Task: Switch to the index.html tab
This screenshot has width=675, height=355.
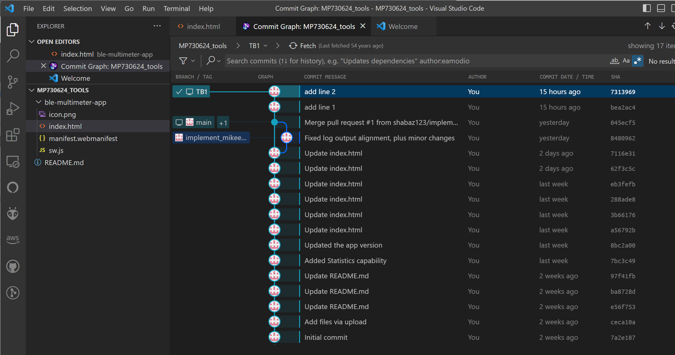Action: 203,26
